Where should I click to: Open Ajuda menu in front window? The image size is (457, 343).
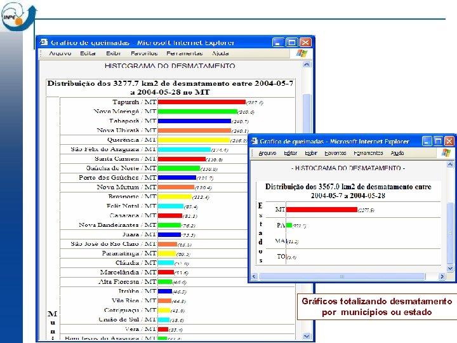(397, 153)
